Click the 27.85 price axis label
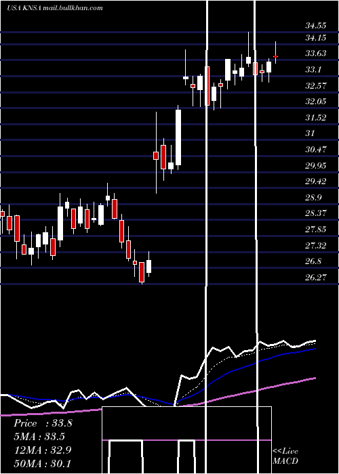339x474 pixels. point(315,229)
